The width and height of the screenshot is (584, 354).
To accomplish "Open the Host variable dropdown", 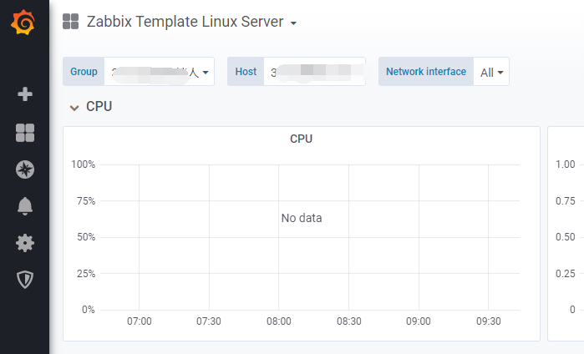I will pos(315,72).
